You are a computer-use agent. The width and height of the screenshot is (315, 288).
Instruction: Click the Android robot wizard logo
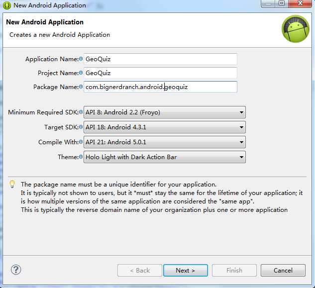[295, 29]
